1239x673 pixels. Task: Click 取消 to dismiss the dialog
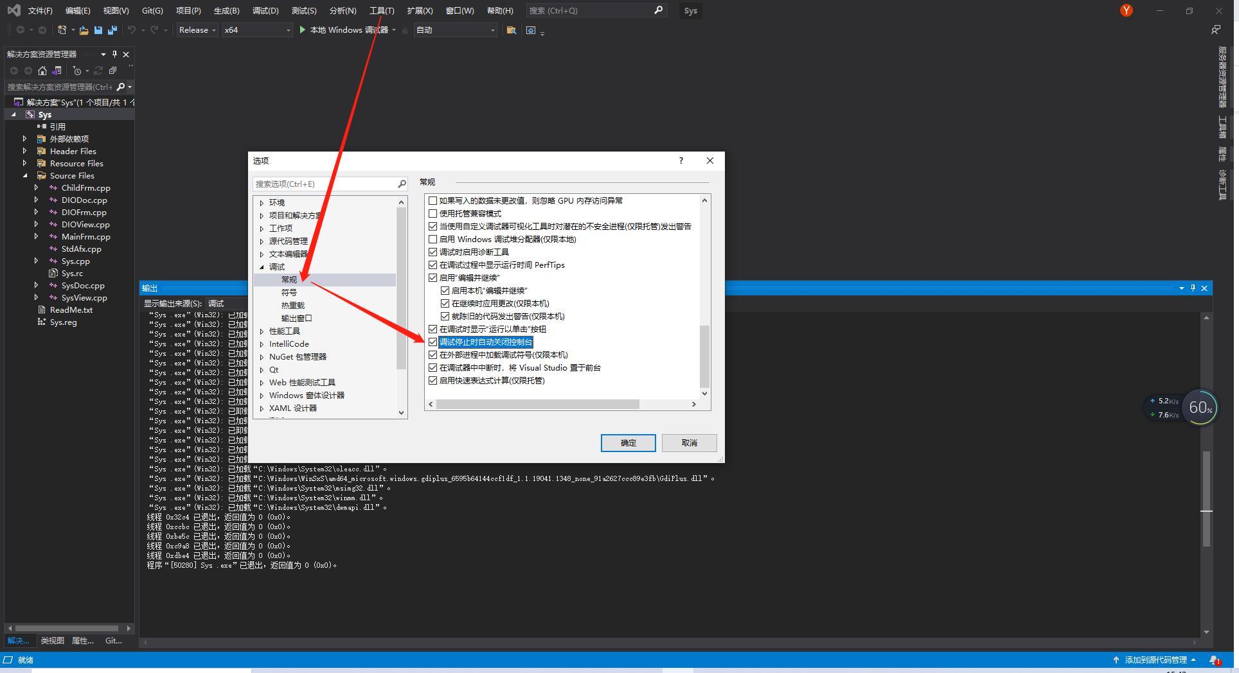pyautogui.click(x=688, y=442)
